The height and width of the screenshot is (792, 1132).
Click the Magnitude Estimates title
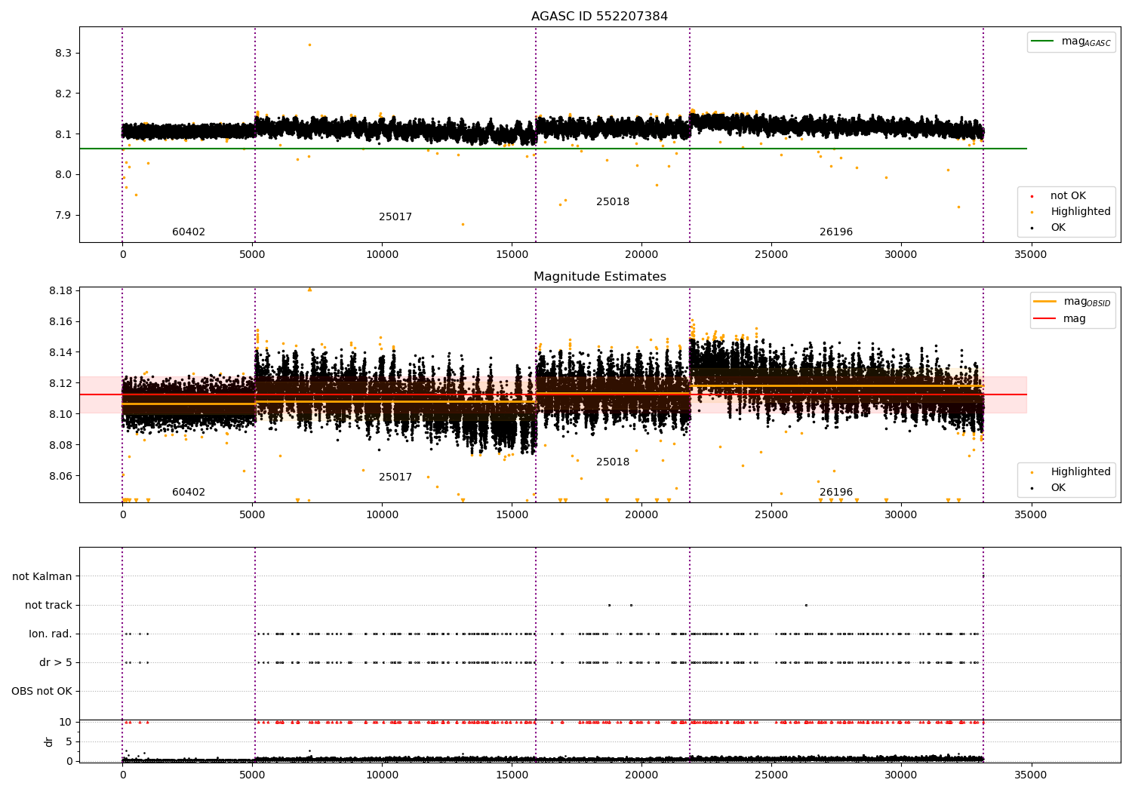(599, 277)
